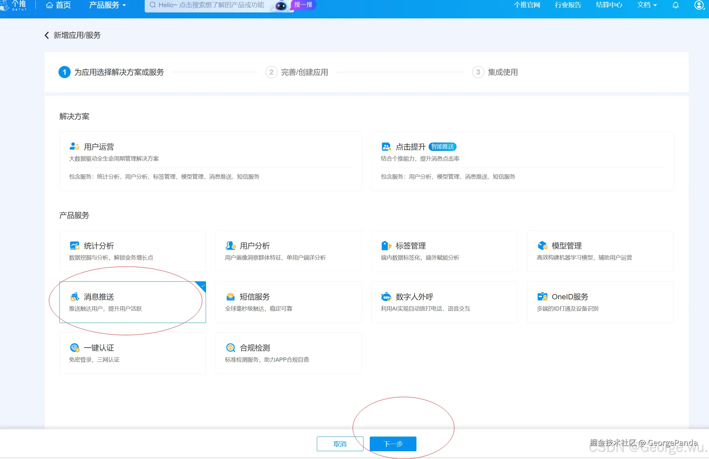709x459 pixels.
Task: Select the 短信服务 service card
Action: pos(288,302)
